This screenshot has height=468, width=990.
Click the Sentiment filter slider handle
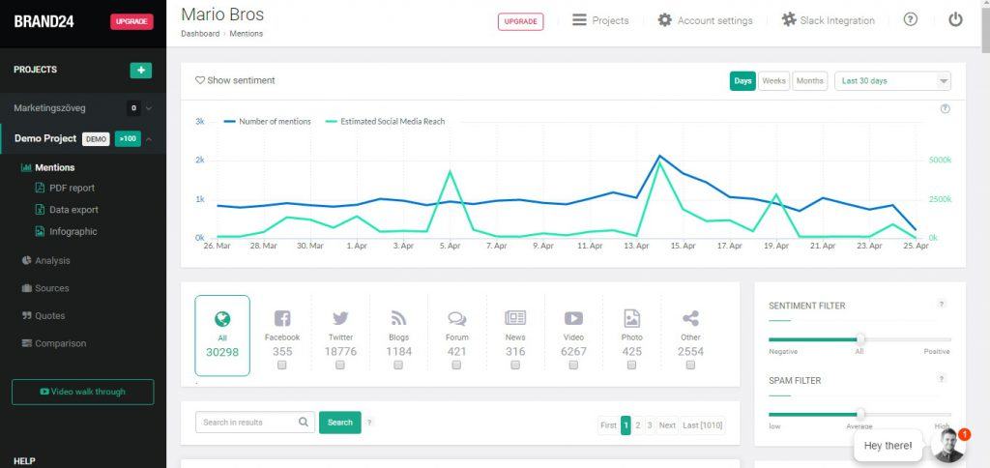(x=859, y=339)
